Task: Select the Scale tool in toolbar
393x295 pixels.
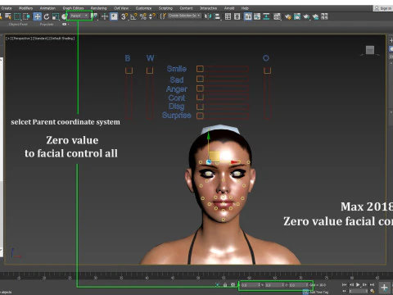Action: 56,16
